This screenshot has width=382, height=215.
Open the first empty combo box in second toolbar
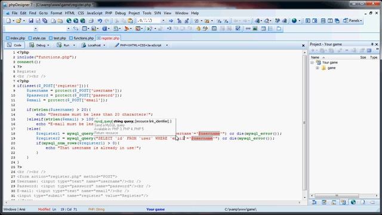[36, 29]
